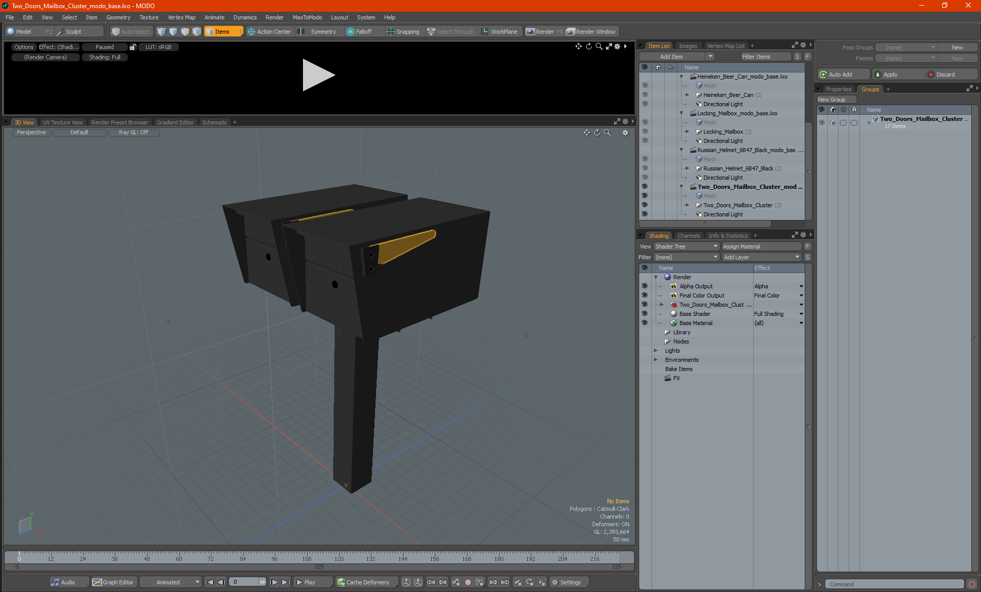
Task: Collapse Two_Doors_Mailbox_Cluster_mod scene
Action: 682,187
